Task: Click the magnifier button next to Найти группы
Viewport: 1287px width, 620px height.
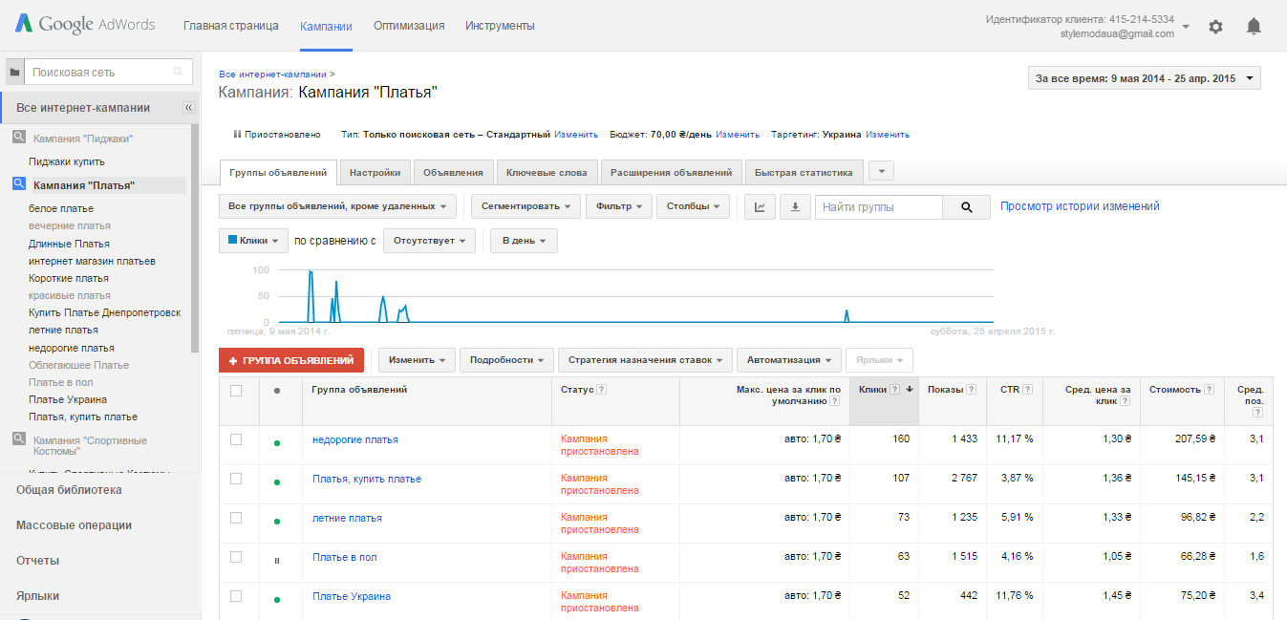Action: tap(967, 206)
